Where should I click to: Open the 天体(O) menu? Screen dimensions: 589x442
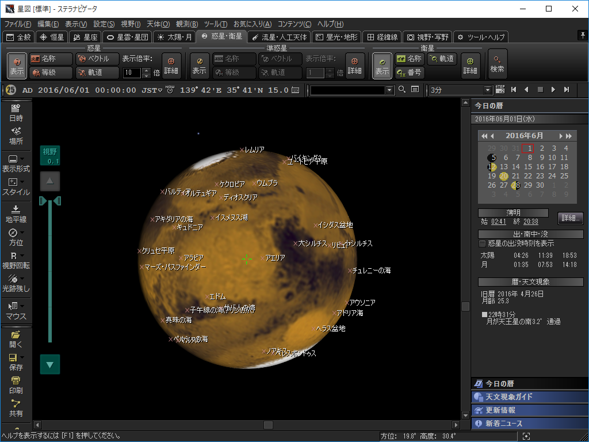click(x=158, y=24)
